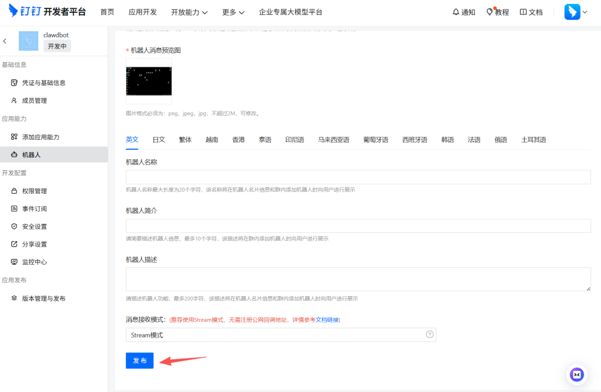The width and height of the screenshot is (601, 392).
Task: Open 添加应用能力 in the sidebar
Action: point(50,136)
